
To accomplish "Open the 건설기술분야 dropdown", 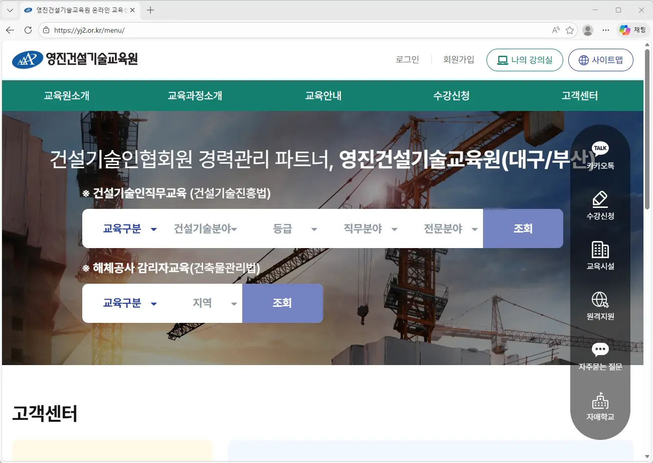I will click(x=204, y=228).
